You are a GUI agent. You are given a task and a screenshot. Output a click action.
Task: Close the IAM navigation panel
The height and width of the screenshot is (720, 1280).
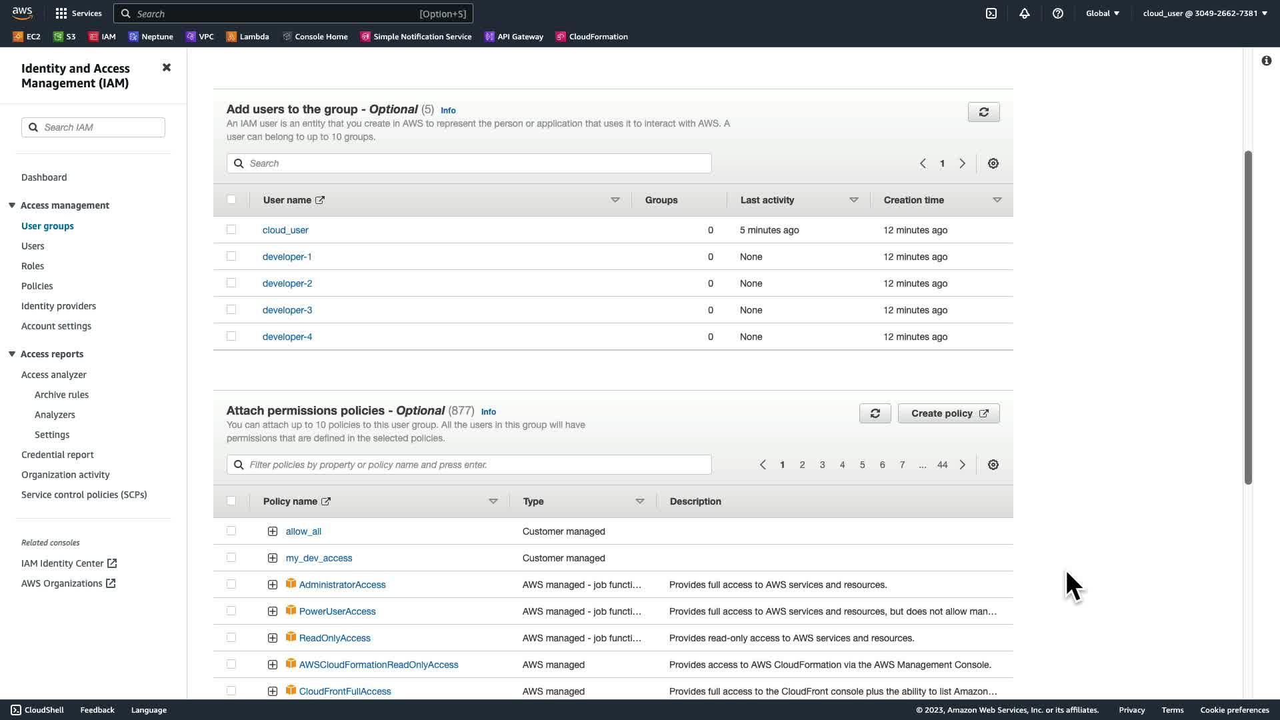167,67
